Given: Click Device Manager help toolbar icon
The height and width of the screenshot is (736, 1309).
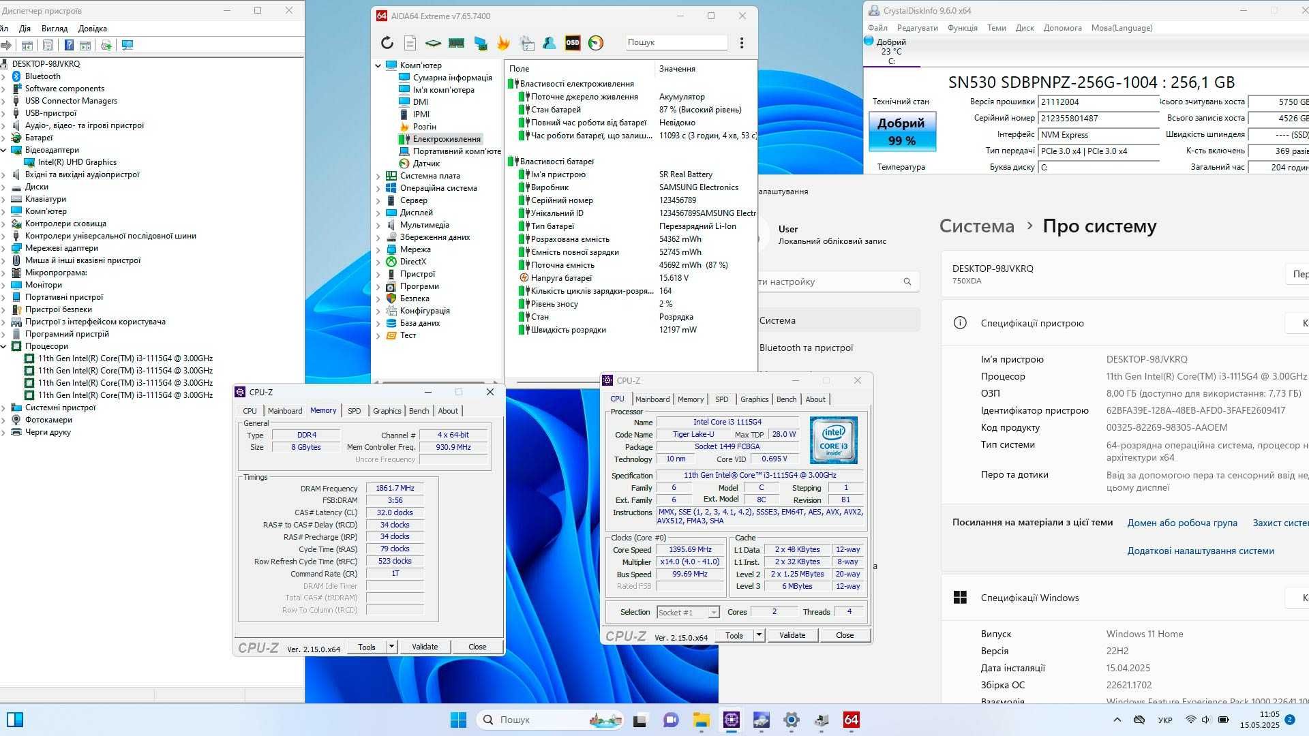Looking at the screenshot, I should click(69, 45).
